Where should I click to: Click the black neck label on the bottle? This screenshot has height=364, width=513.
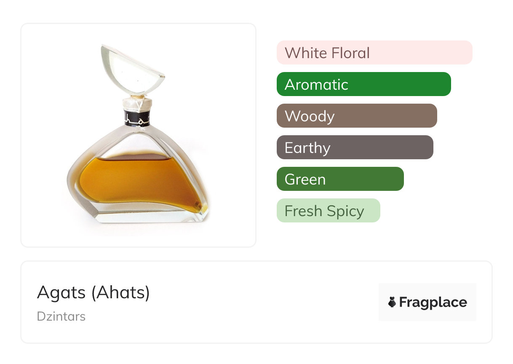(137, 118)
